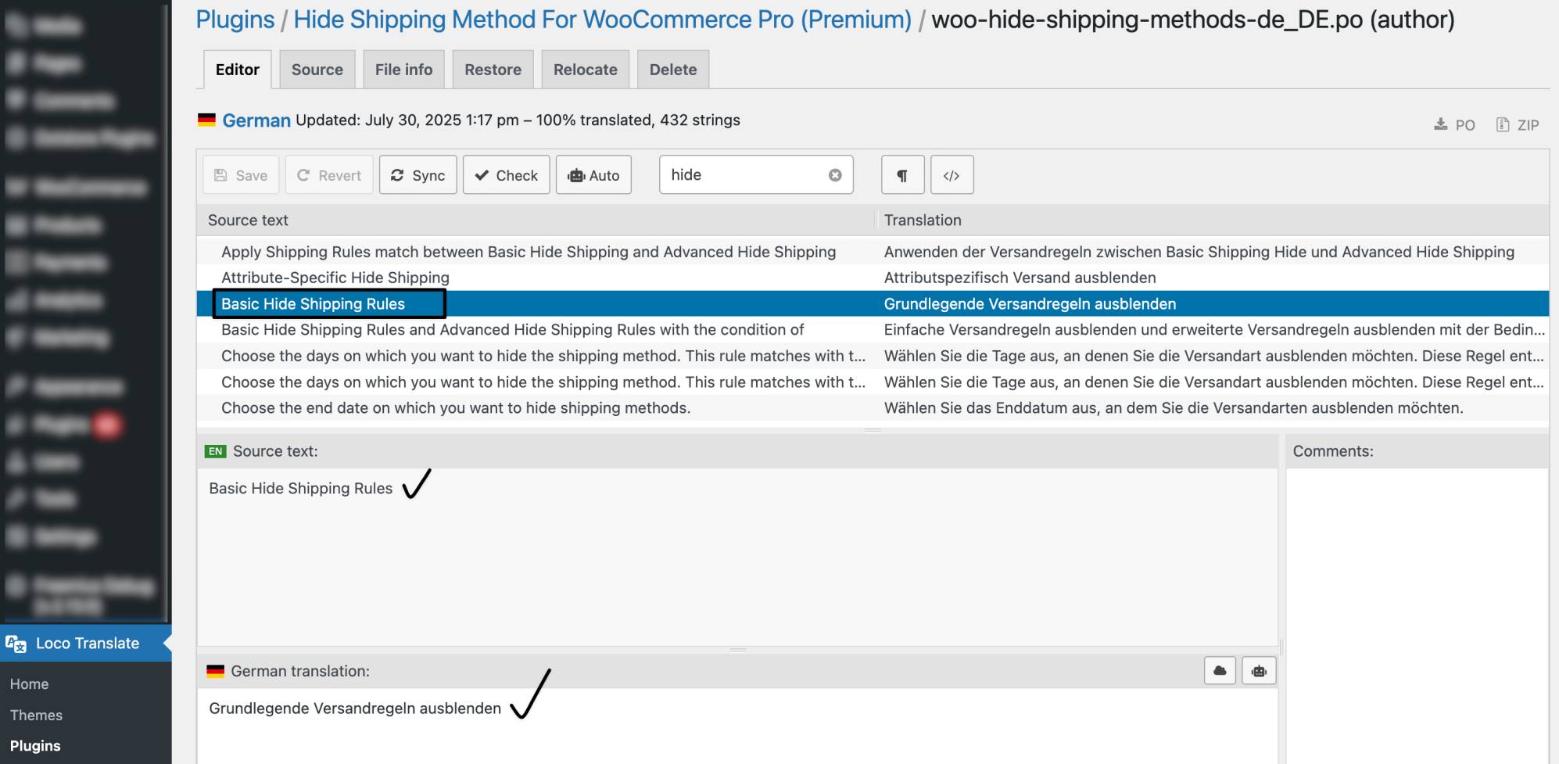The width and height of the screenshot is (1559, 764).
Task: Click inside the Comments text area
Action: click(1417, 615)
